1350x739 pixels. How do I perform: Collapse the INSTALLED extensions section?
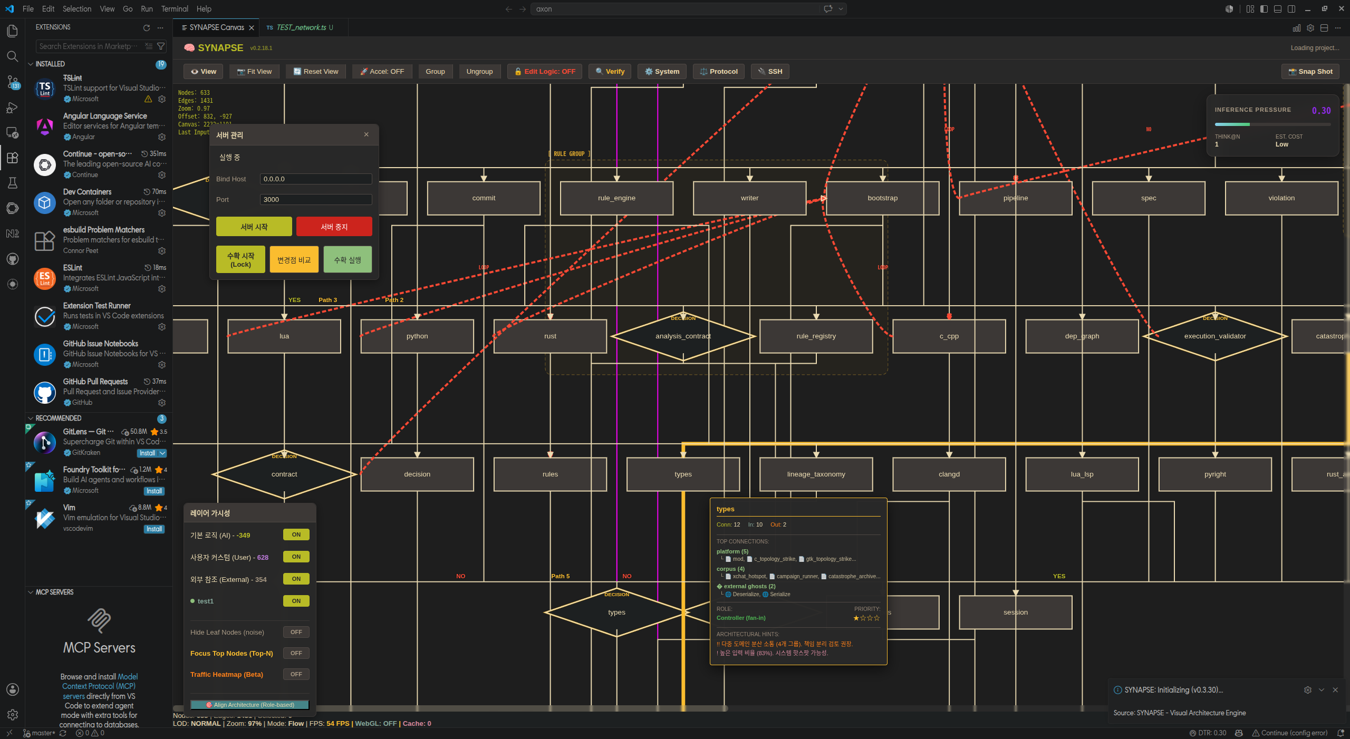tap(31, 64)
